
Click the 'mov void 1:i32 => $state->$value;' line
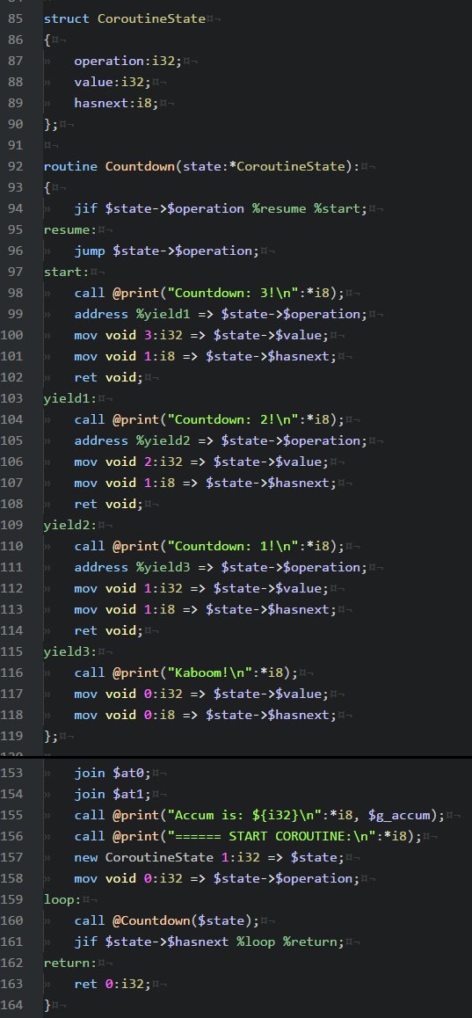click(201, 588)
